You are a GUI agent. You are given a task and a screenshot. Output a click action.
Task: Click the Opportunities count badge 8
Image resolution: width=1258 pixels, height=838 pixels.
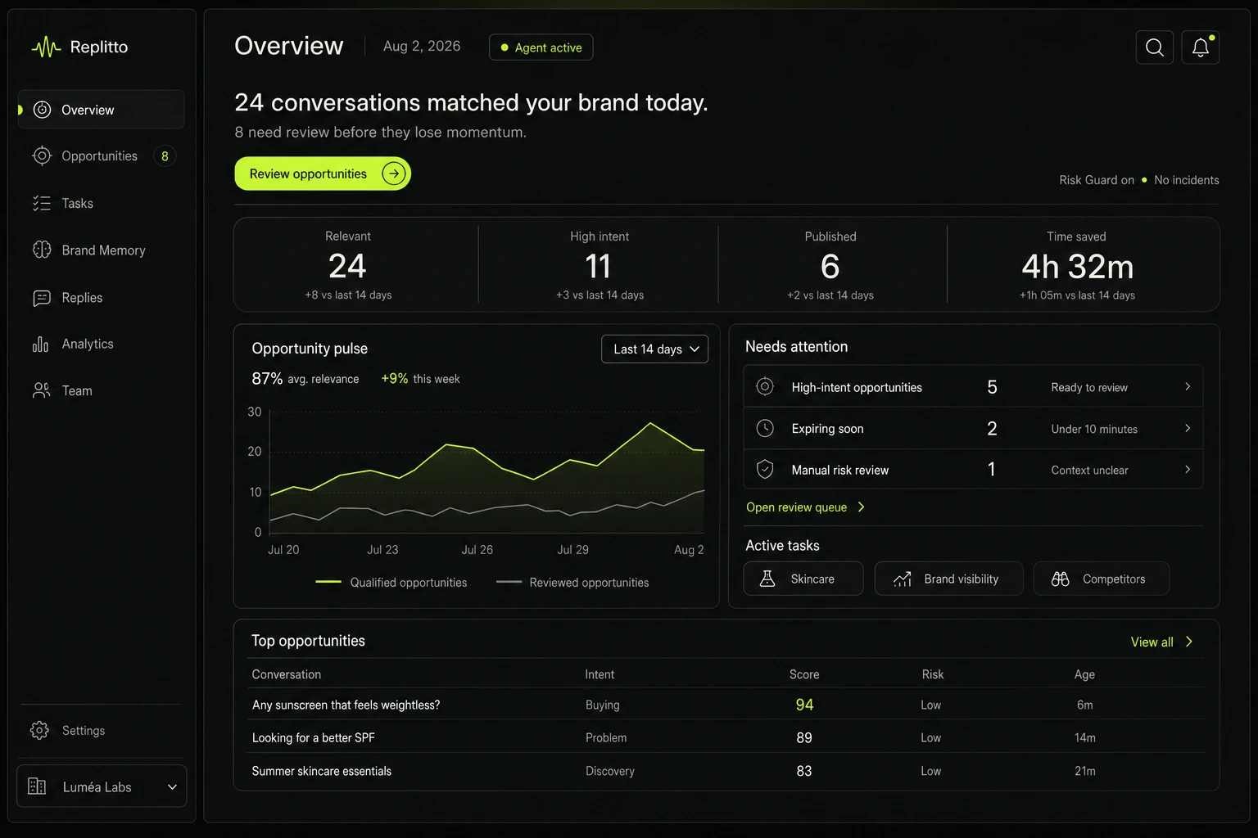tap(165, 155)
